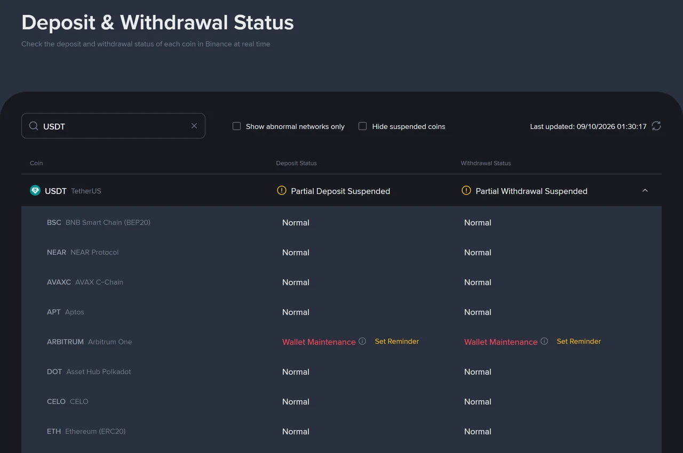Click Normal withdrawal status for ETH
This screenshot has width=683, height=453.
tap(478, 431)
